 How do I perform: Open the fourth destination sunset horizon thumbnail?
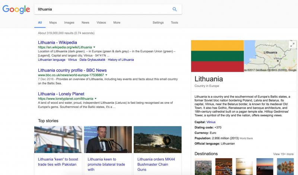tap(265, 166)
